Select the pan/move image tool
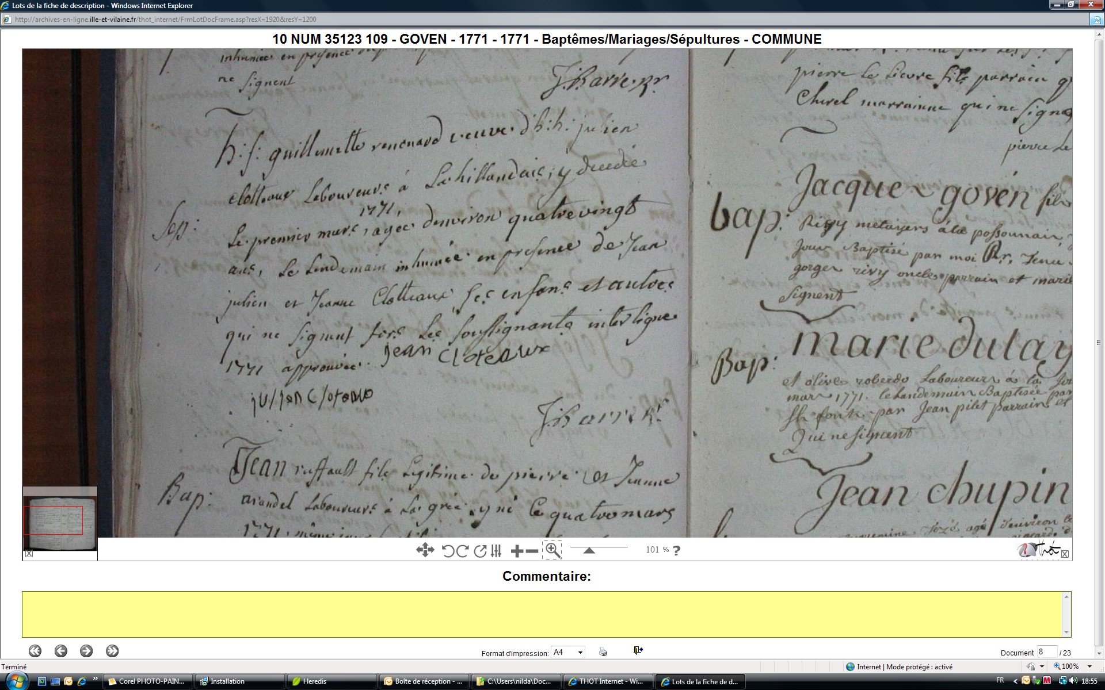1105x690 pixels. point(425,550)
